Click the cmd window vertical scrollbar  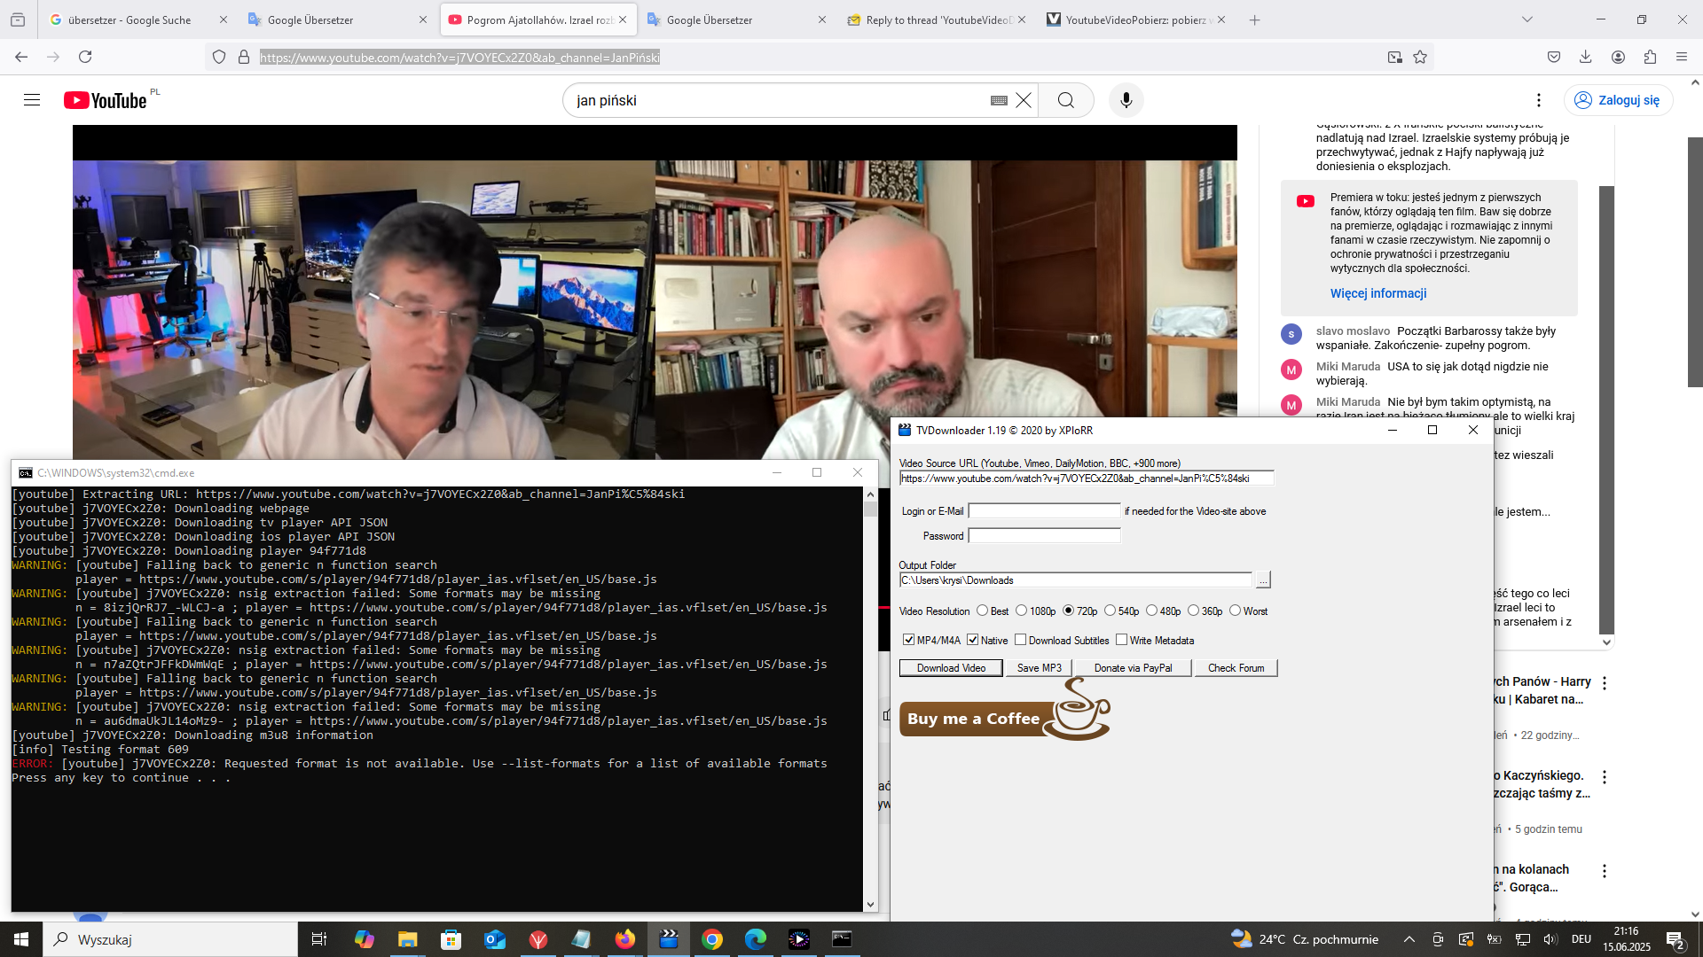870,700
